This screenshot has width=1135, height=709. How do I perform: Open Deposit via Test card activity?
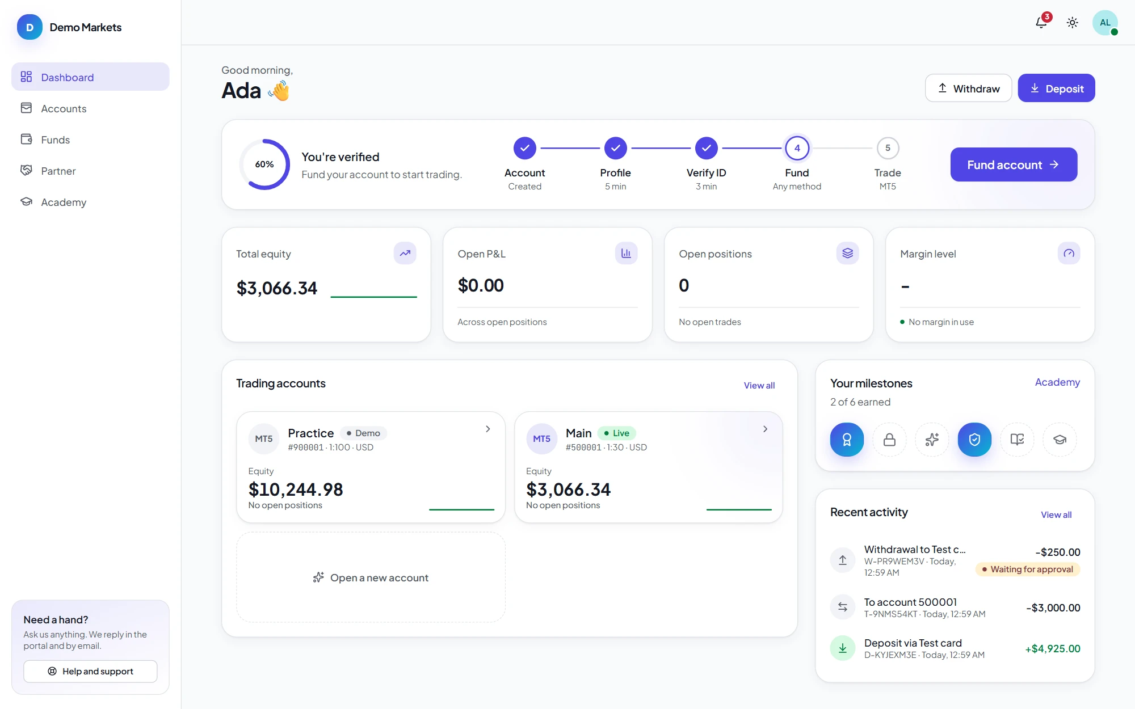click(x=955, y=648)
